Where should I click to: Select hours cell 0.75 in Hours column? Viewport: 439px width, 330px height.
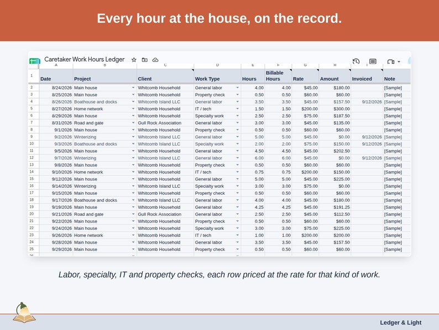(x=253, y=172)
